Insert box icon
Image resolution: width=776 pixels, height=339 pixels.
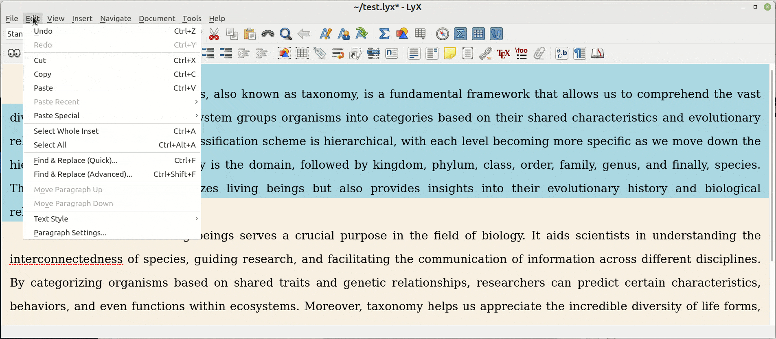(x=468, y=53)
